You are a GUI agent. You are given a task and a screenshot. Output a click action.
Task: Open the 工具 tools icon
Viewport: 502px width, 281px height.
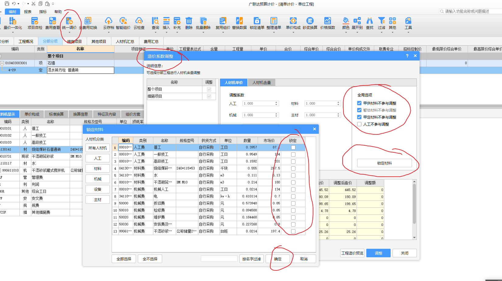[408, 21]
